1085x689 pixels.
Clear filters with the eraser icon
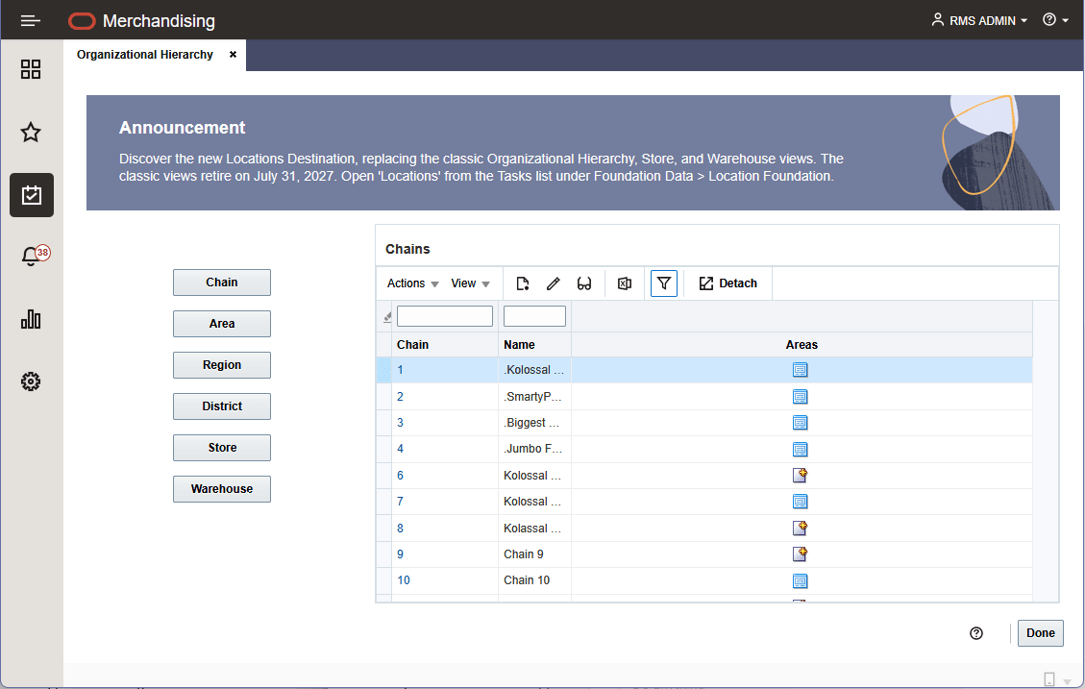386,317
